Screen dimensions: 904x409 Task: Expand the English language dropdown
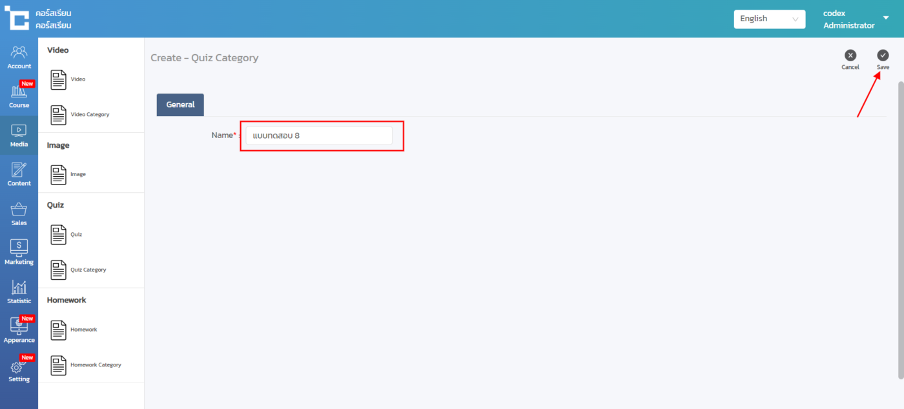tap(769, 19)
